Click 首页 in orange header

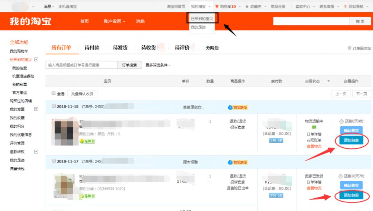85,21
